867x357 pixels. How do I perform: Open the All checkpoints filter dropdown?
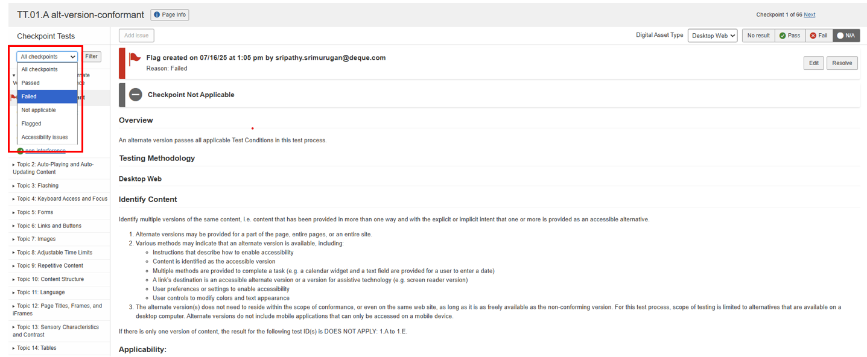pyautogui.click(x=48, y=57)
